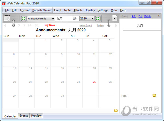Close the event side panel with X
Viewport: 164px width, 121px height.
point(159,16)
